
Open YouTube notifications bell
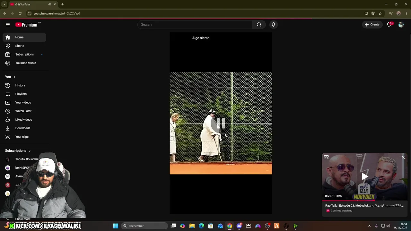coord(389,24)
